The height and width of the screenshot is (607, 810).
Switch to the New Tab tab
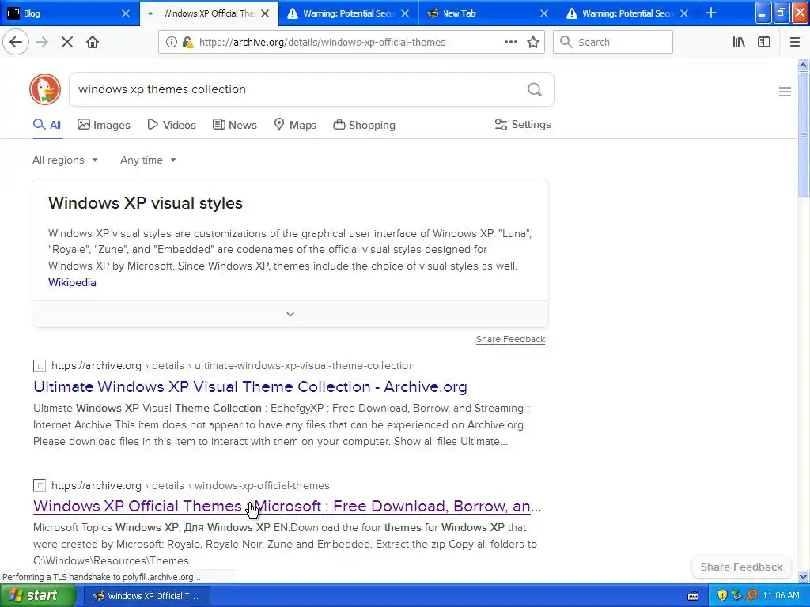(x=488, y=13)
